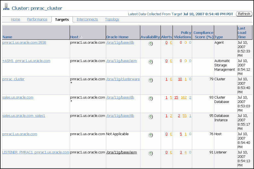
Task: Click the availability icon in the pmrac_cluster row
Action: point(150,80)
